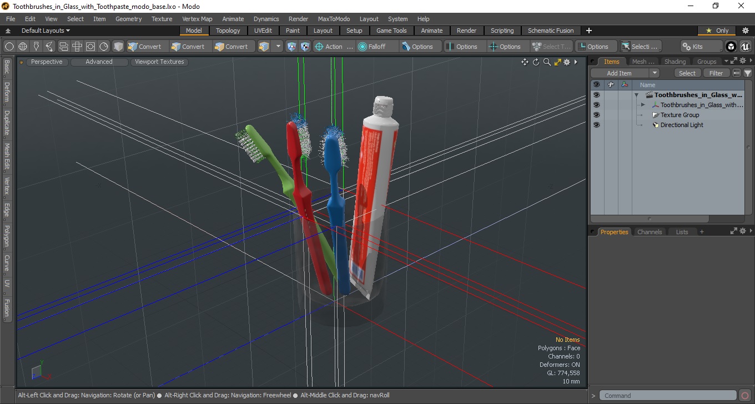The height and width of the screenshot is (404, 755).
Task: Select the sphere primitive tool icon
Action: point(9,47)
